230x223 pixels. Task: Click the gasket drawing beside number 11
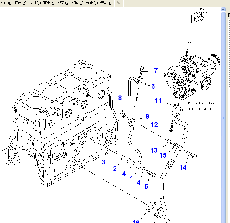[178, 108]
